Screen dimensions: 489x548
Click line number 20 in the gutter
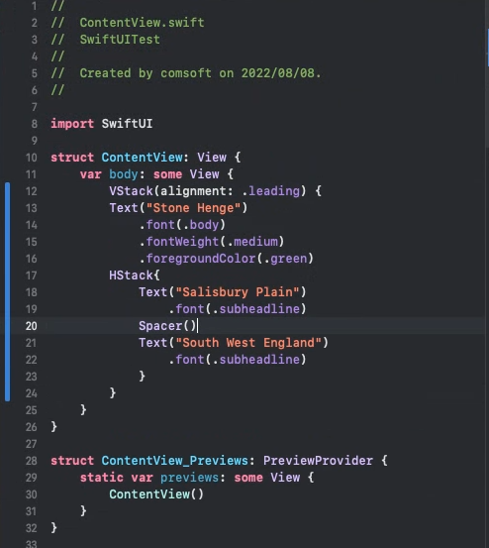[x=31, y=326]
